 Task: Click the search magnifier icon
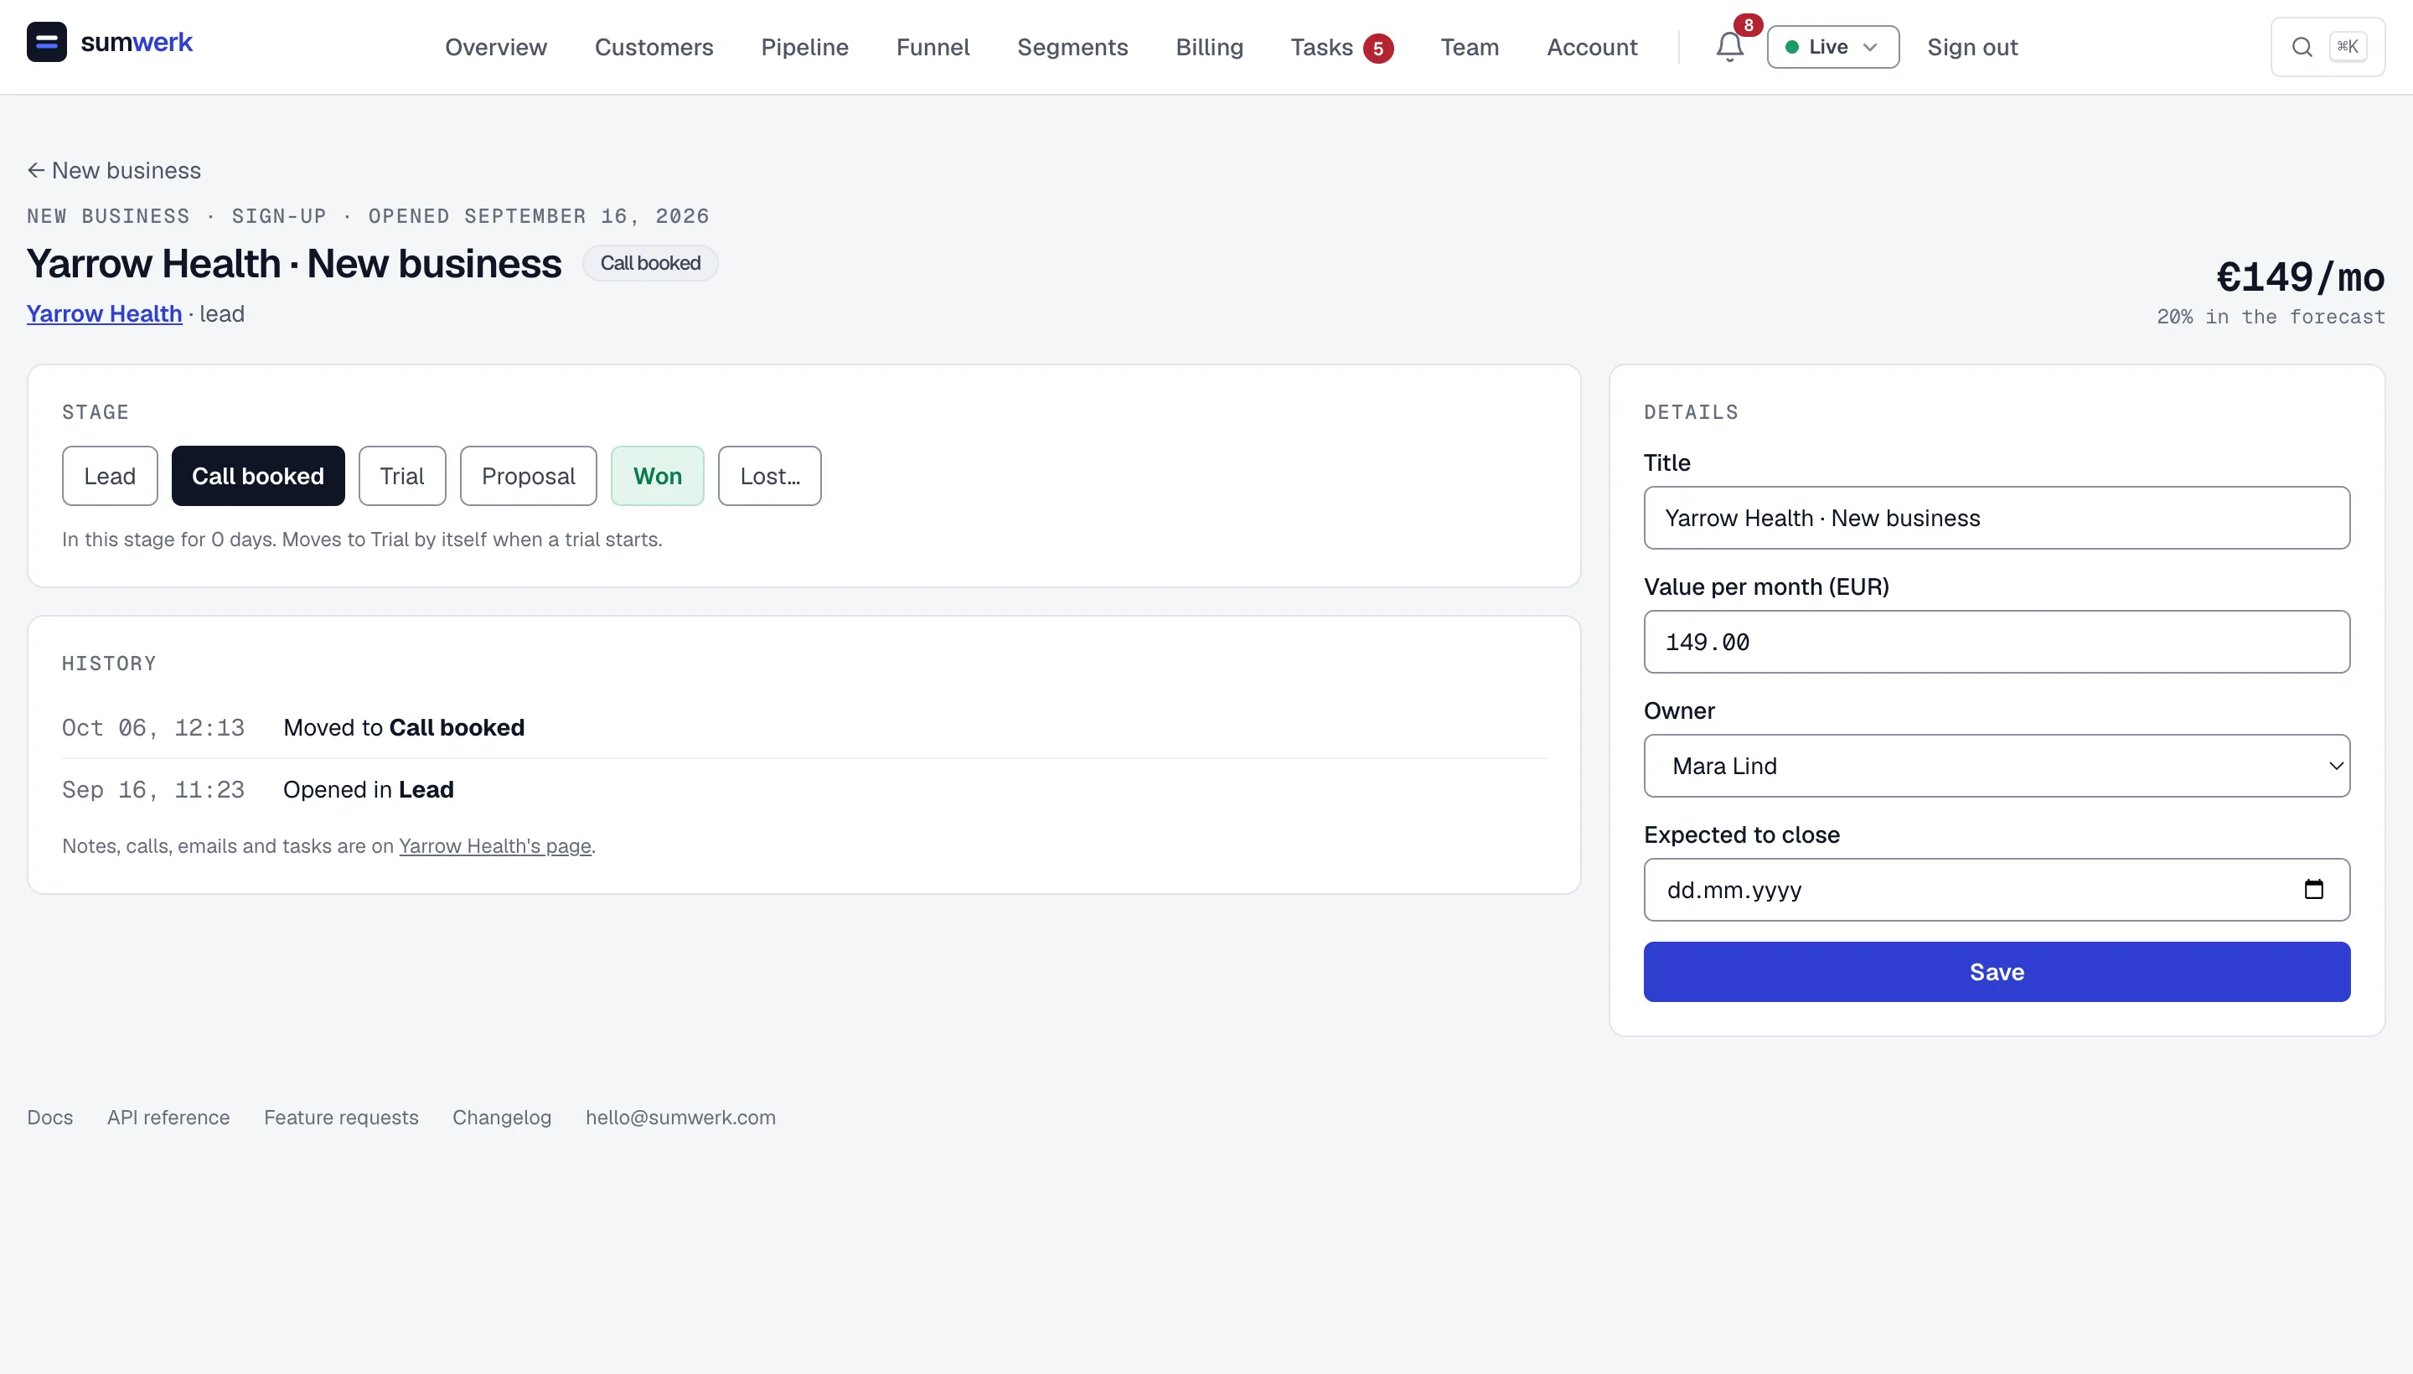pos(2302,47)
